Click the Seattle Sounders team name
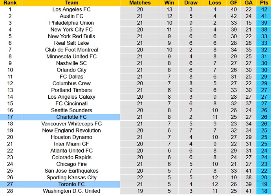The height and width of the screenshot is (195, 271). coord(71,110)
